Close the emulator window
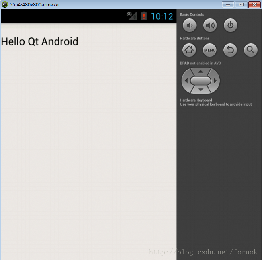The width and height of the screenshot is (262, 260). point(254,5)
